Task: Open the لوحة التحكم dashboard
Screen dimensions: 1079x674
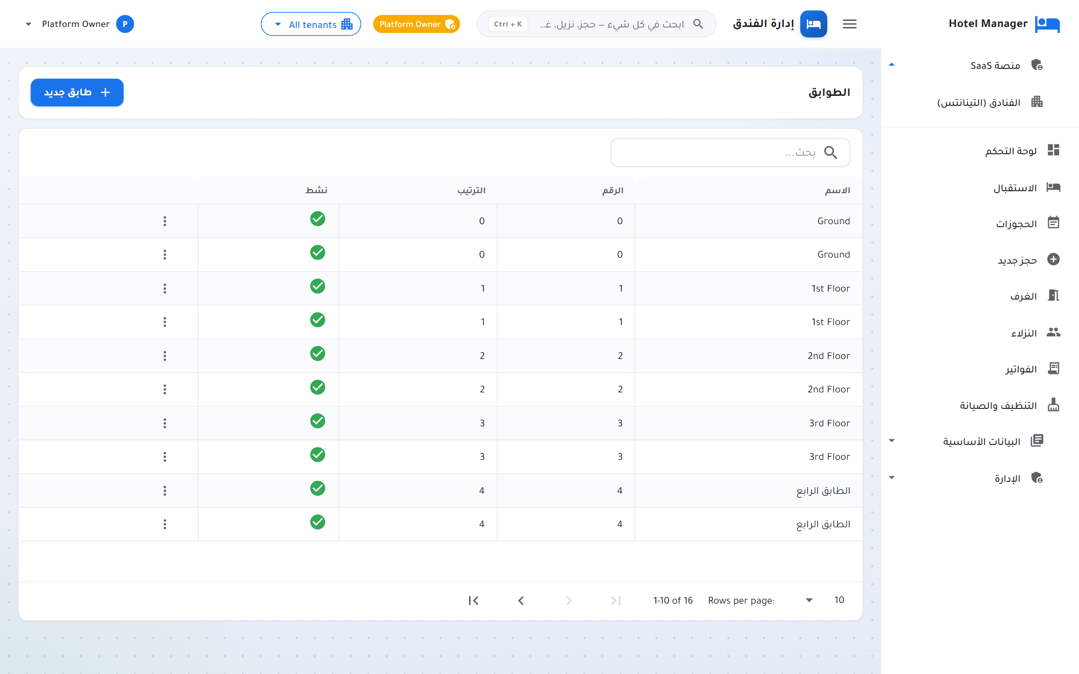Action: pyautogui.click(x=980, y=151)
